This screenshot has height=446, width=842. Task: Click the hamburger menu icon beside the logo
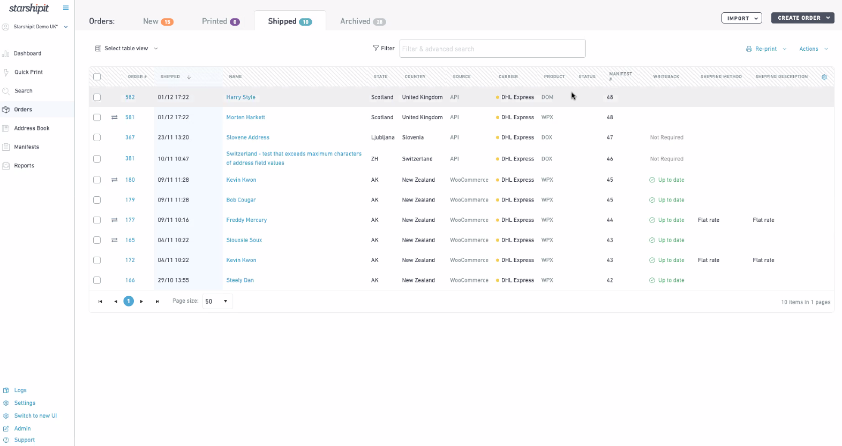pyautogui.click(x=66, y=8)
